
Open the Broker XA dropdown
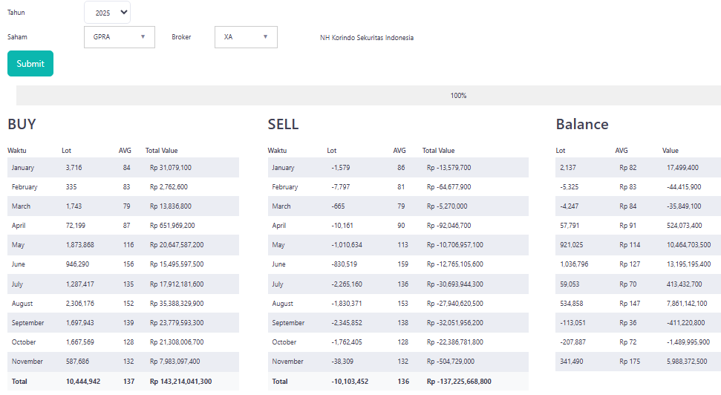pyautogui.click(x=246, y=37)
